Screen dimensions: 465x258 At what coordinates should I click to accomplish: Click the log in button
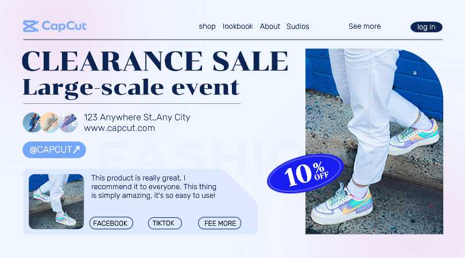(x=427, y=27)
